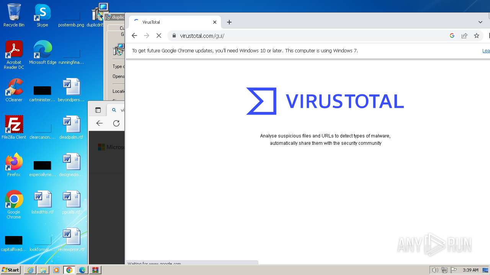The width and height of the screenshot is (490, 275).
Task: Launch Skype from the desktop shortcut
Action: point(42,16)
